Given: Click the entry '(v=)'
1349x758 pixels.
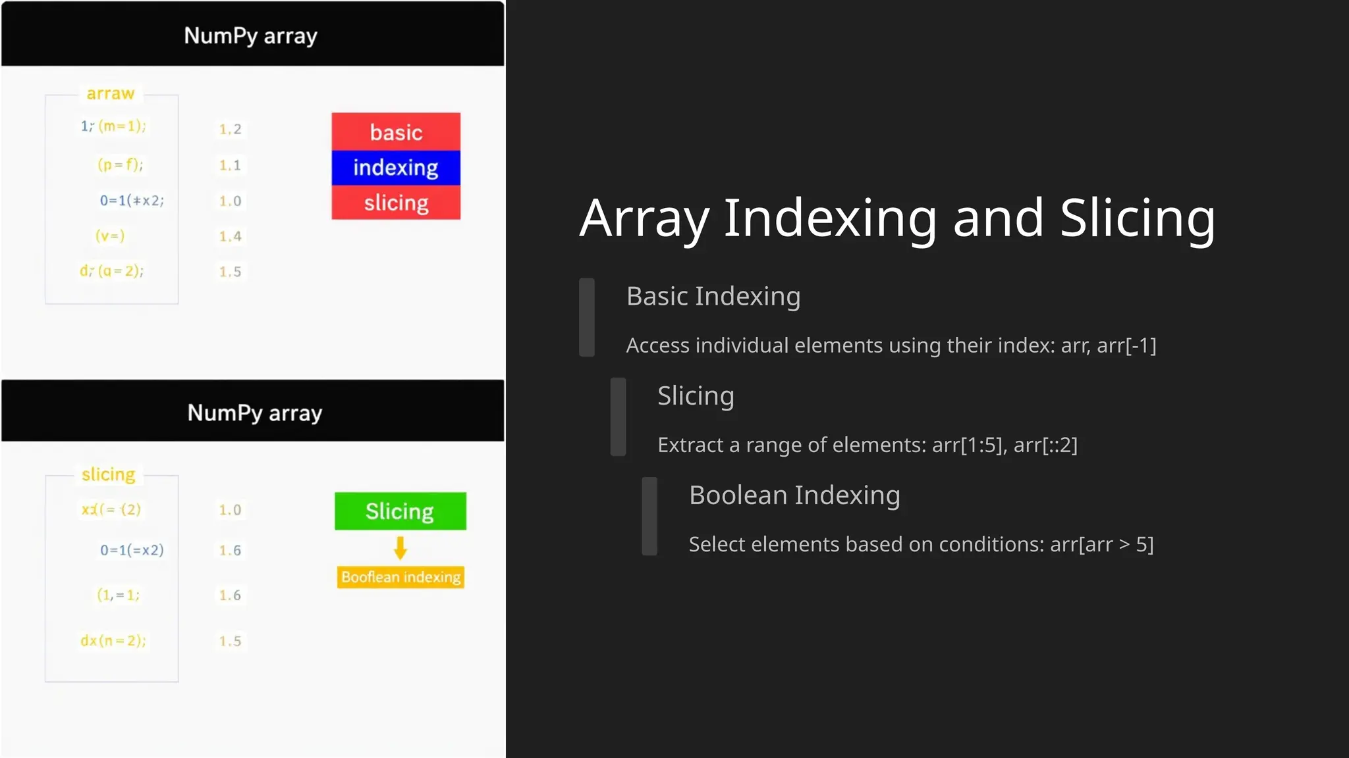Looking at the screenshot, I should click(x=110, y=236).
